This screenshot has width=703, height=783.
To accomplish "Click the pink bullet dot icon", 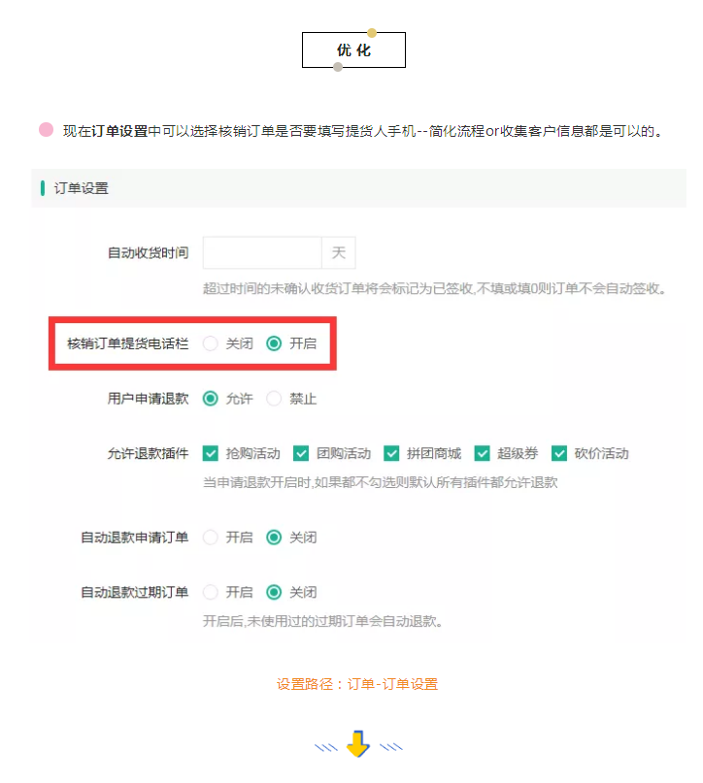I will coord(46,130).
